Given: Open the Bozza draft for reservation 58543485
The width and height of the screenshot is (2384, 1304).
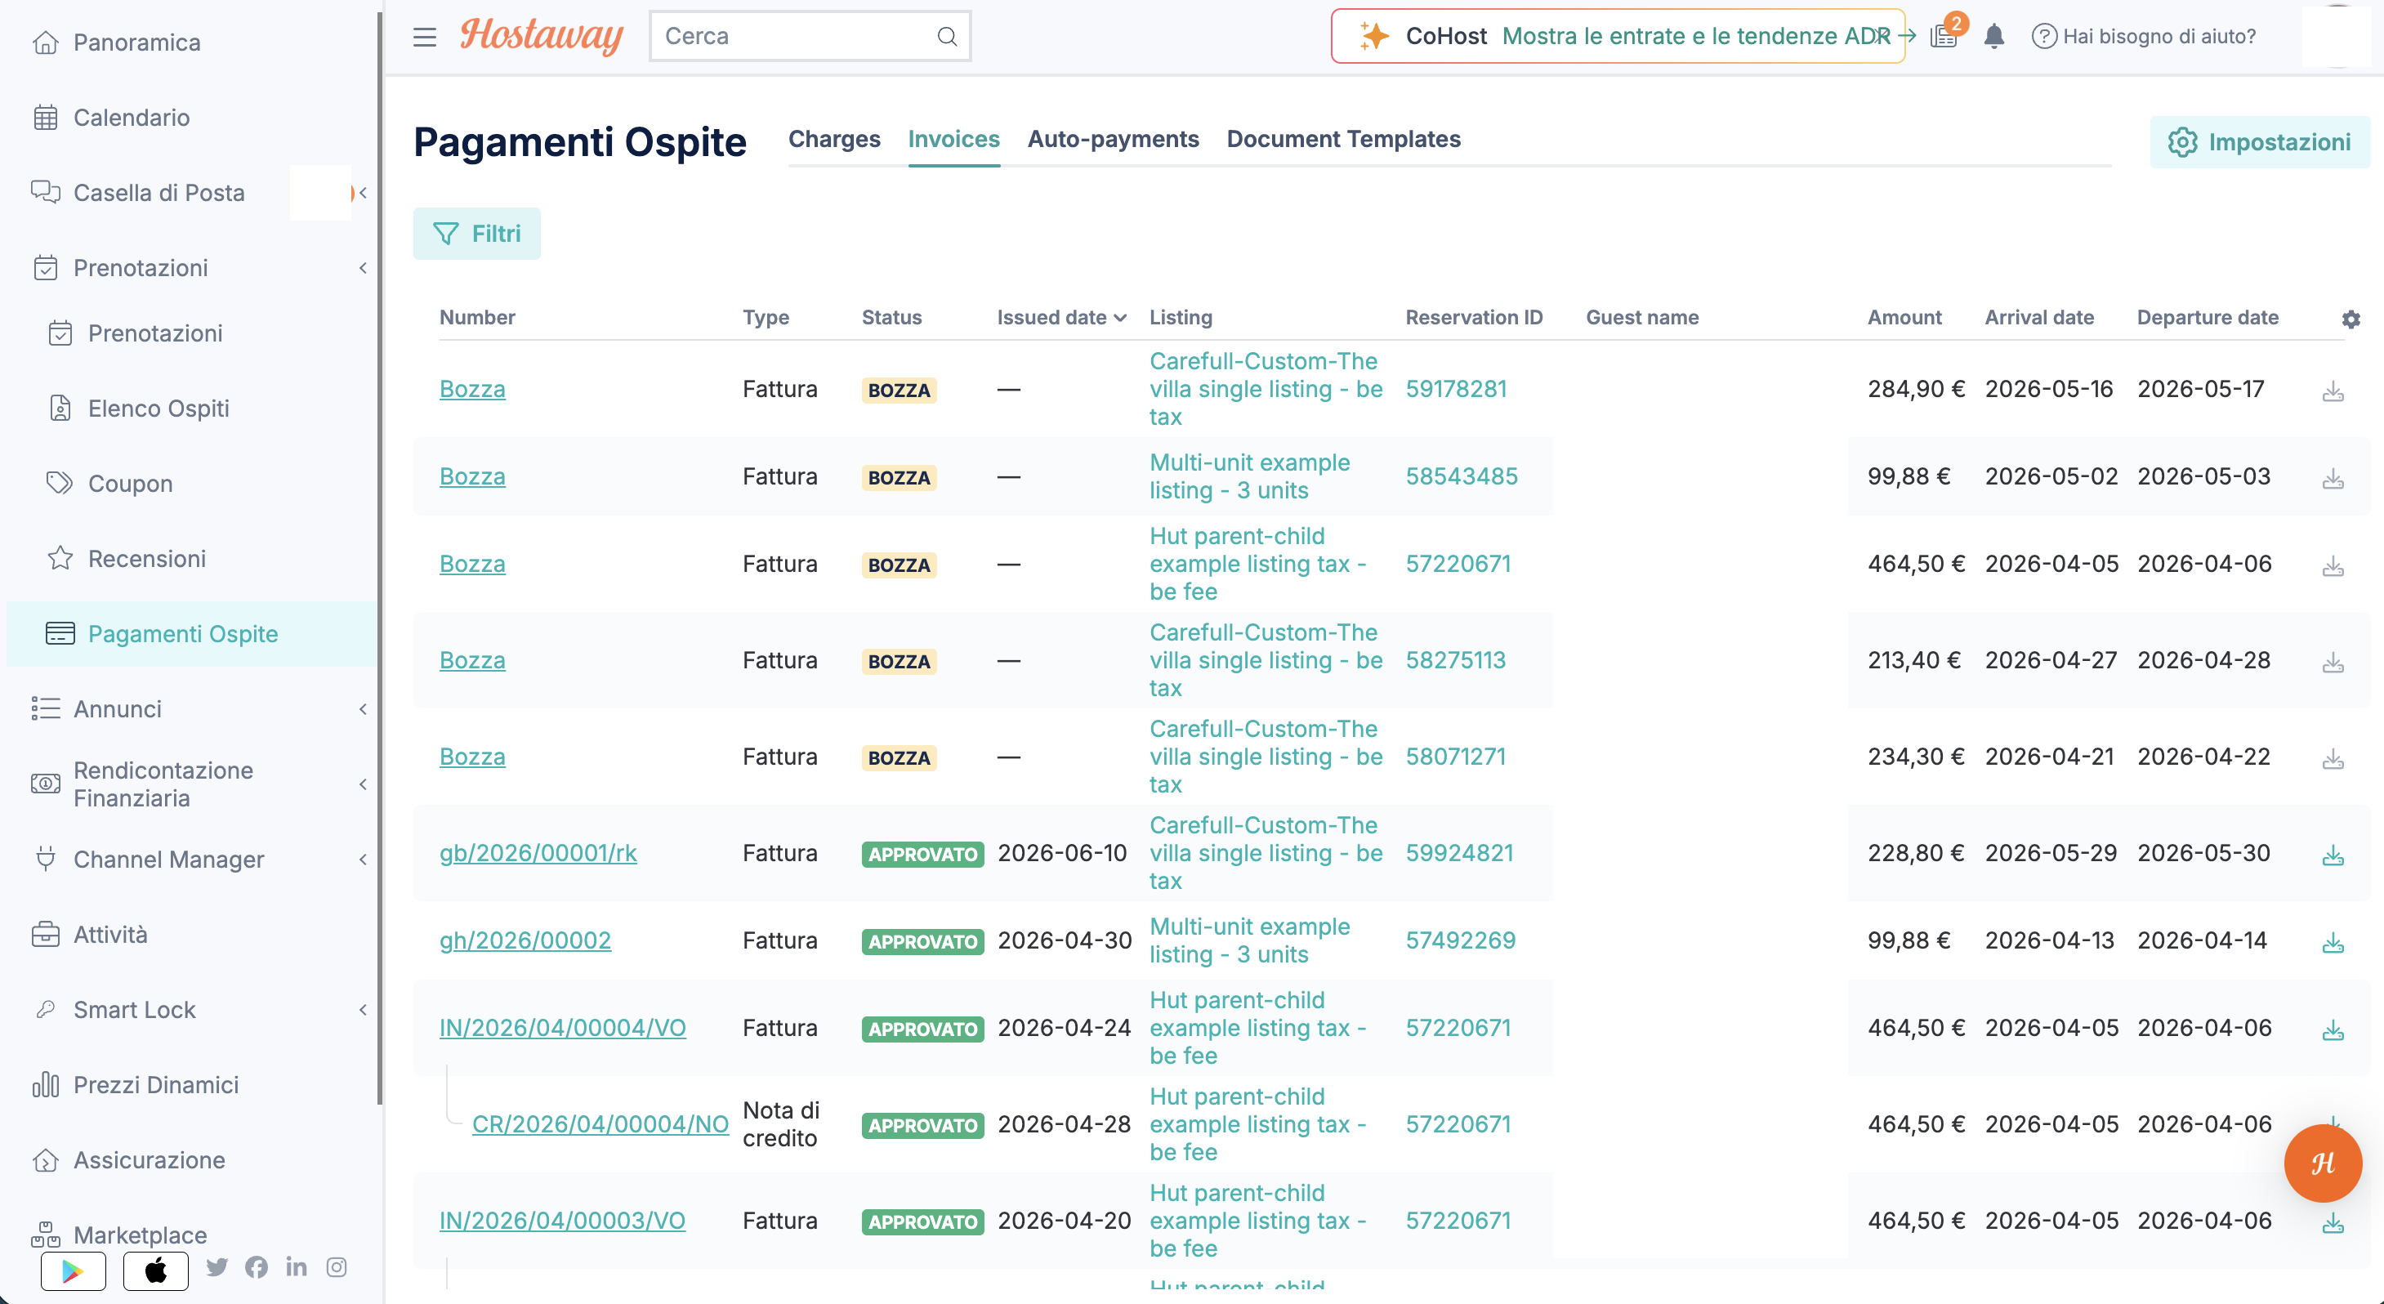Looking at the screenshot, I should point(472,476).
